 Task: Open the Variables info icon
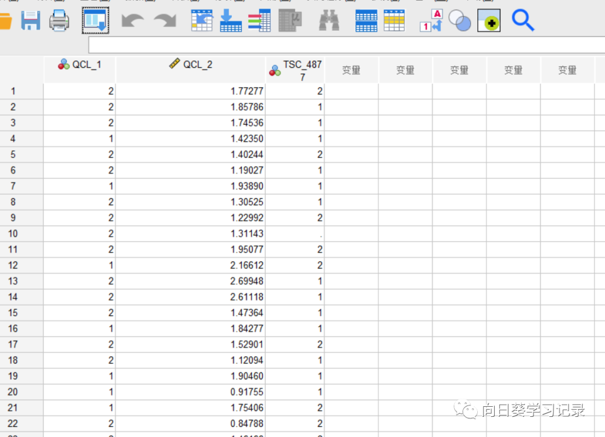[259, 21]
